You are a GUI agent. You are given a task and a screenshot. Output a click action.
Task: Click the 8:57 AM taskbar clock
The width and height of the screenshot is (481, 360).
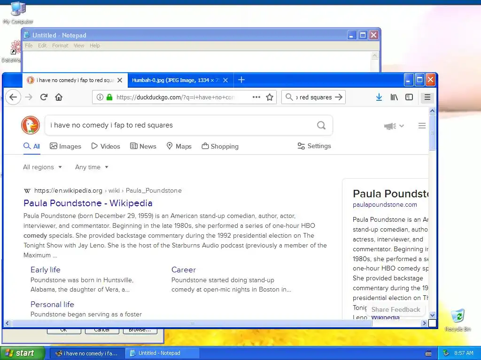464,353
